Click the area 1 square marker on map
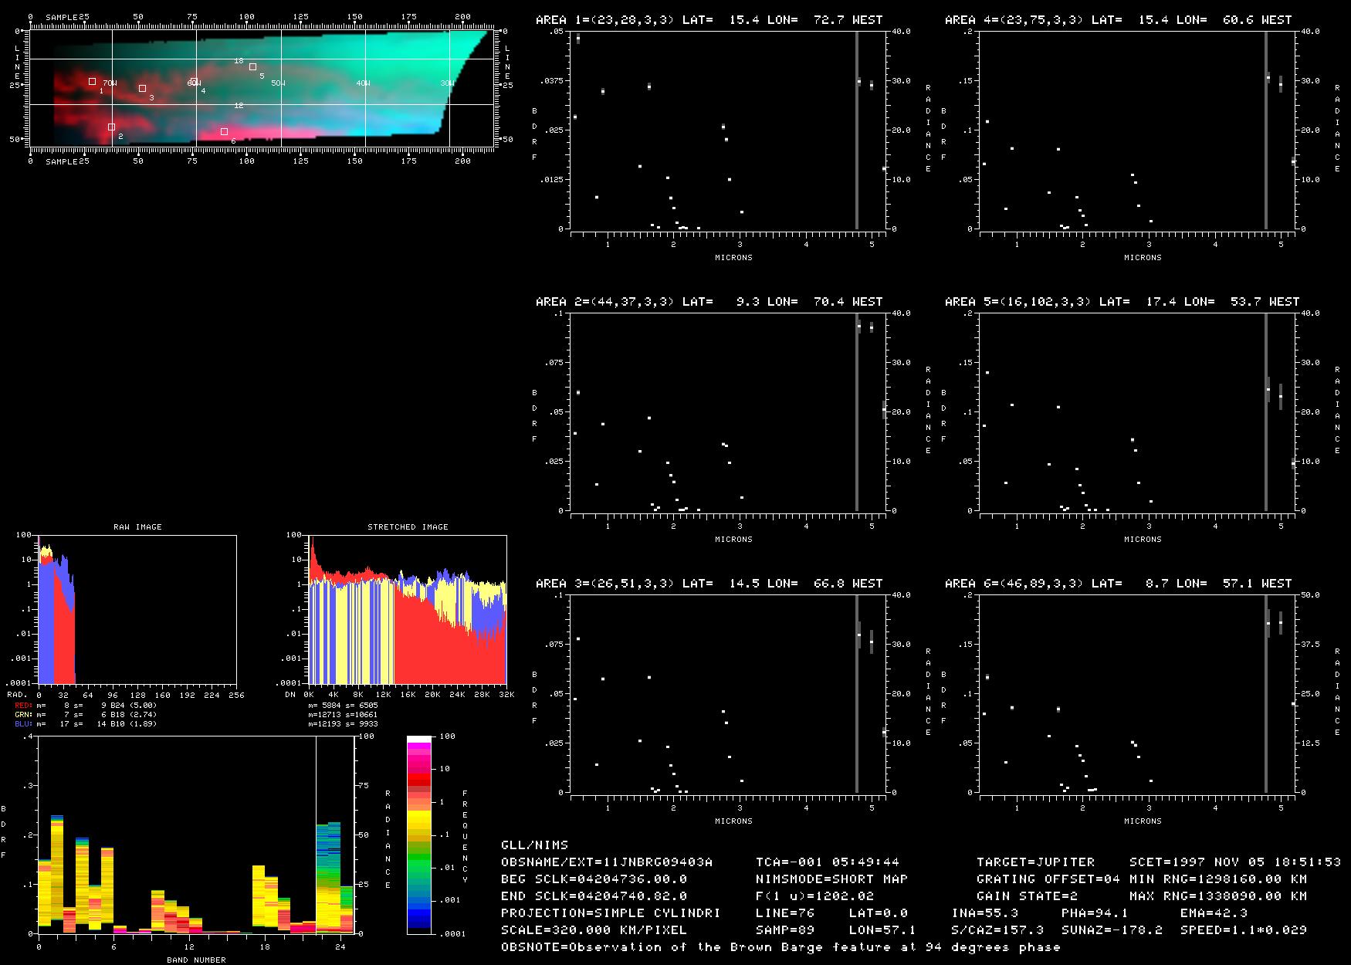 pos(92,81)
